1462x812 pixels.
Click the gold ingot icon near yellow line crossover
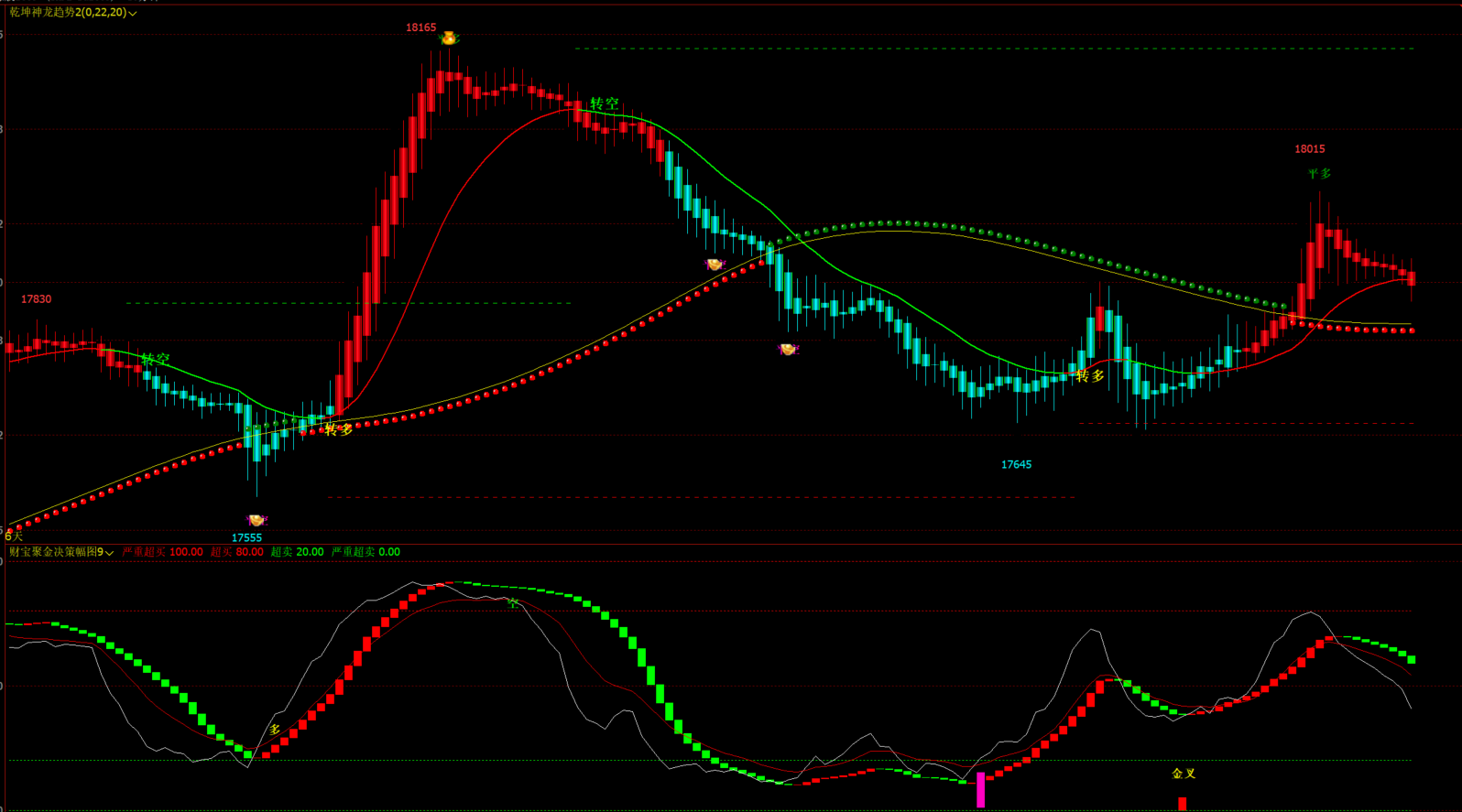pos(715,265)
